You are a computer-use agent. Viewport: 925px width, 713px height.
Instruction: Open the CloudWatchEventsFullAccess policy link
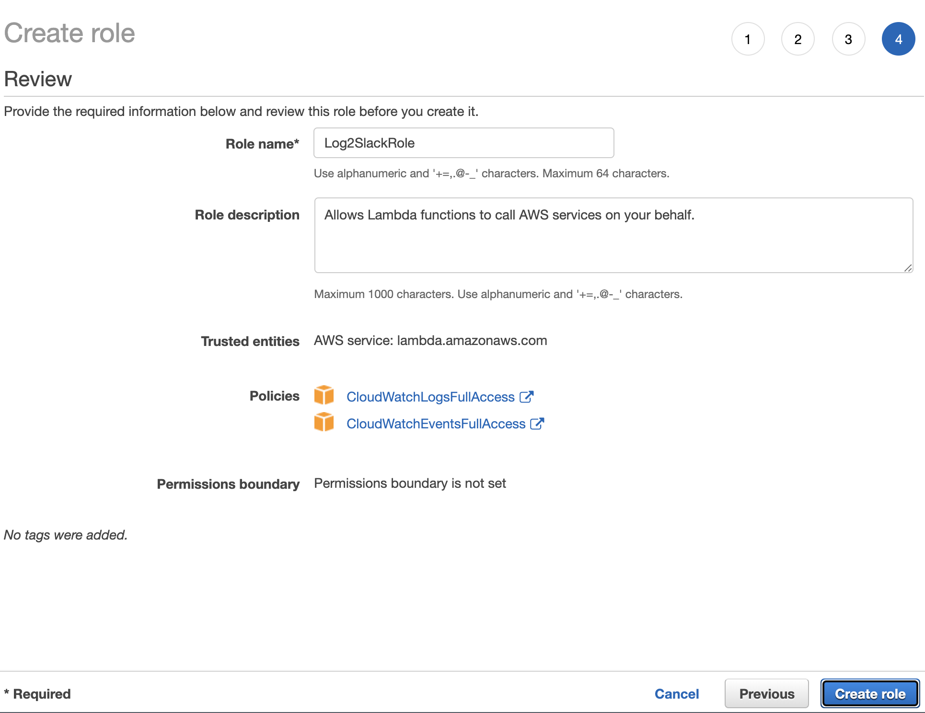click(x=436, y=424)
